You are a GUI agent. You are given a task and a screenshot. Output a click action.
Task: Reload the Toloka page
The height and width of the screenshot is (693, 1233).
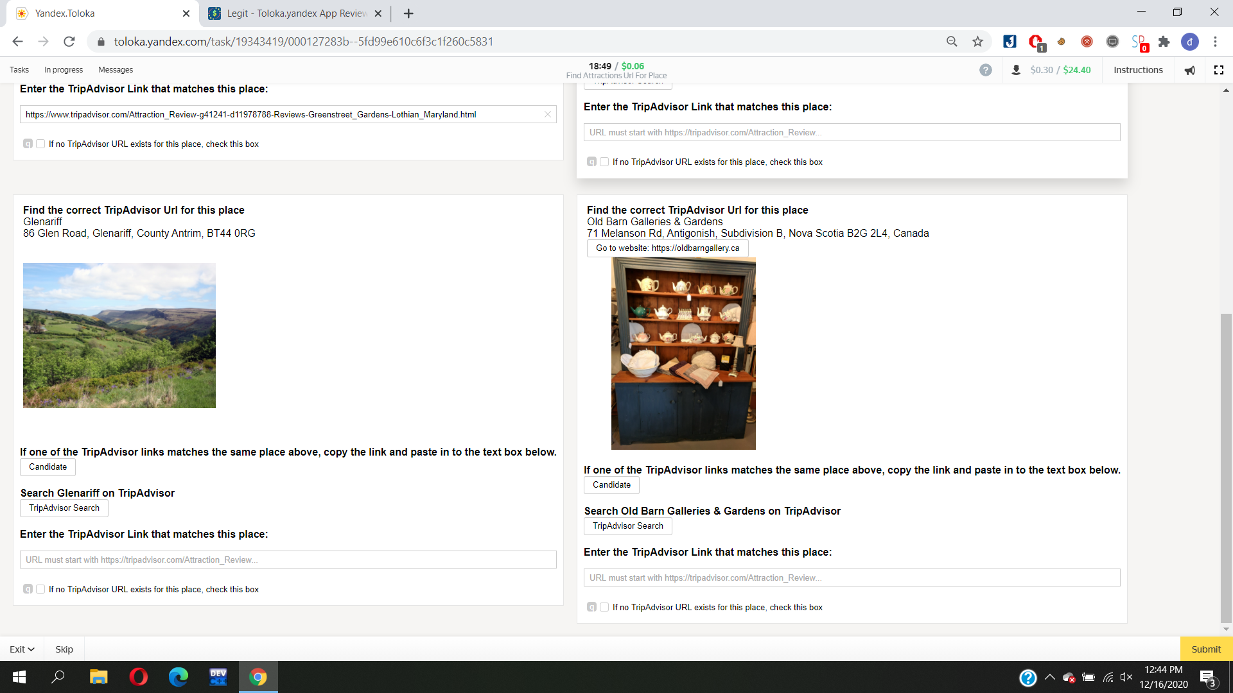pyautogui.click(x=69, y=42)
